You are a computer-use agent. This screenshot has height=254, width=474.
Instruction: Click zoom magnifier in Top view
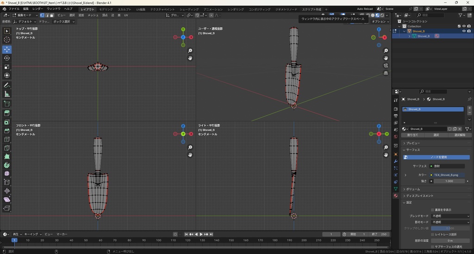tap(190, 51)
